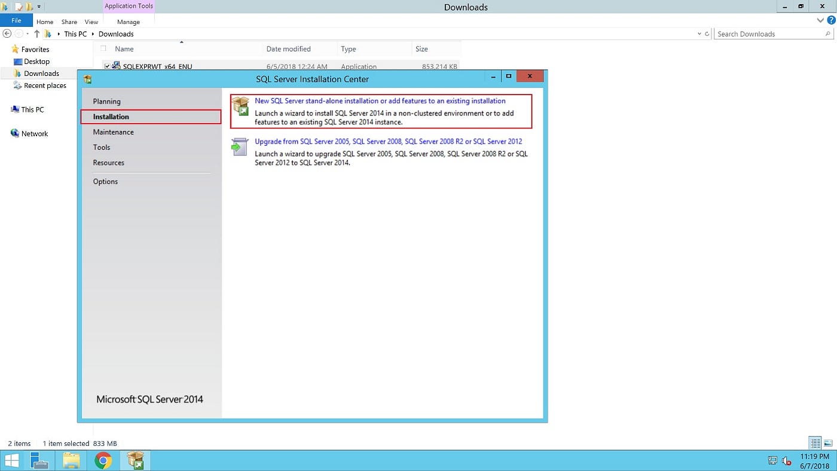Select Planning in the Installation Center sidebar
Viewport: 837px width, 471px height.
click(x=106, y=101)
